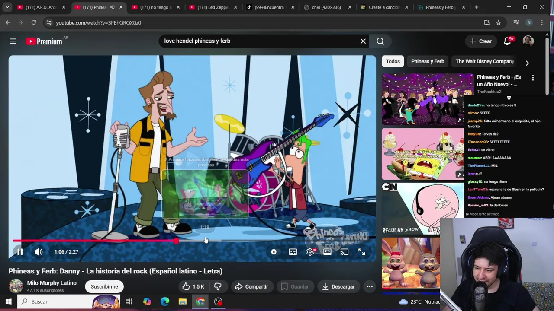Open the Regular Show video thumbnail
This screenshot has width=554, height=311.
click(422, 208)
